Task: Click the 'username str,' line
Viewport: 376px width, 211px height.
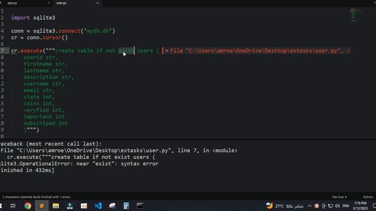Action: [44, 84]
